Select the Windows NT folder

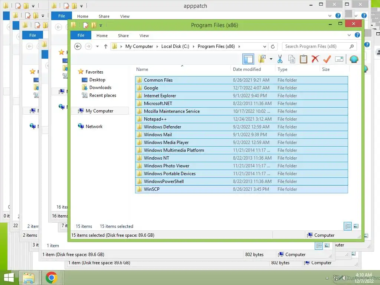click(241, 158)
